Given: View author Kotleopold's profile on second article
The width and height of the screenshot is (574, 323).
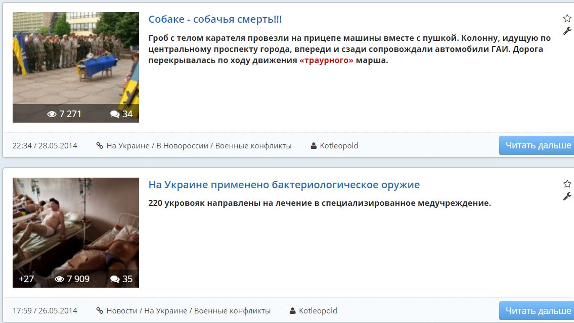Looking at the screenshot, I should click(318, 311).
